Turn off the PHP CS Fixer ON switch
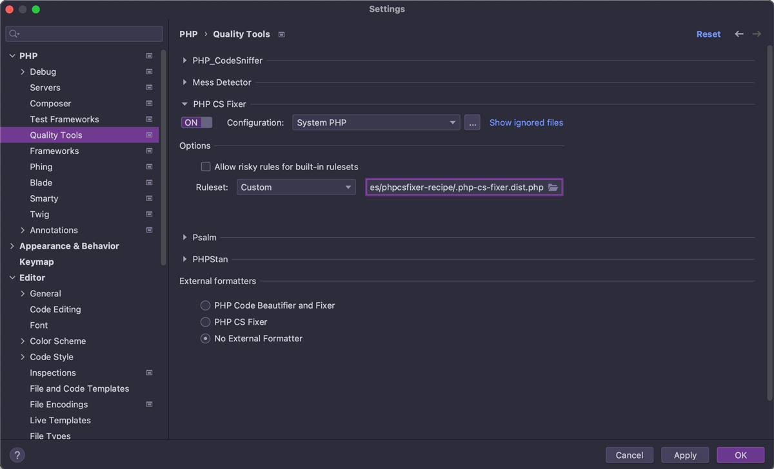 click(196, 122)
